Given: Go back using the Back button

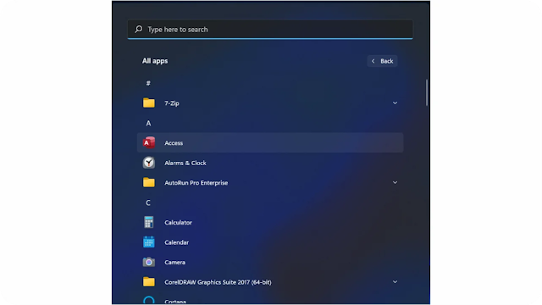Looking at the screenshot, I should click(382, 61).
